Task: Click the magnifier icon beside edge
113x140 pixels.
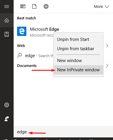Action: [19, 55]
